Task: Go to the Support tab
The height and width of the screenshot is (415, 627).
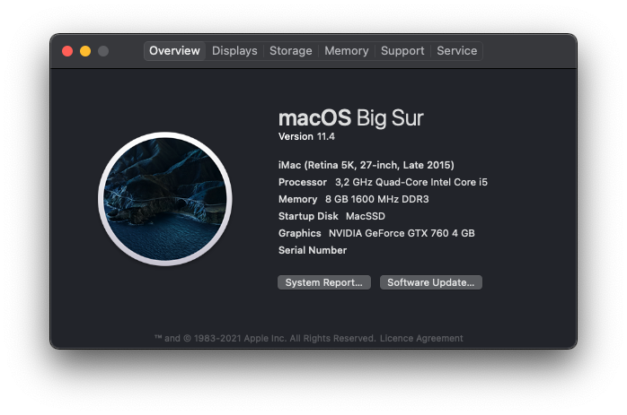Action: [402, 51]
